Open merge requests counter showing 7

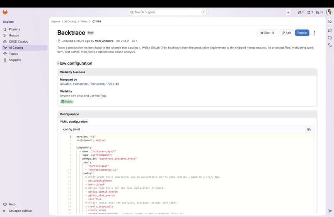click(x=310, y=12)
